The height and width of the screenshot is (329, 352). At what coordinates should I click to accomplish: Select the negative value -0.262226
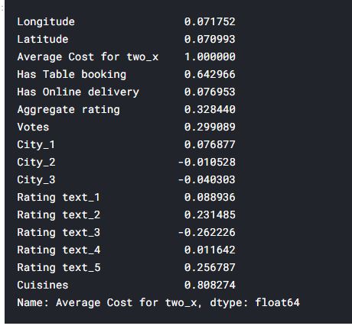207,233
